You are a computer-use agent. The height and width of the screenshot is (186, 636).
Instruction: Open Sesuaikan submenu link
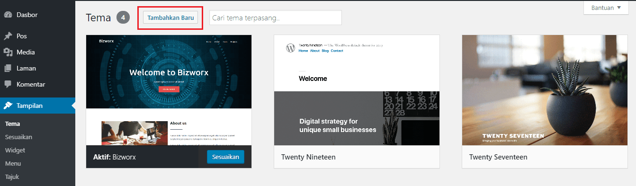coord(18,137)
